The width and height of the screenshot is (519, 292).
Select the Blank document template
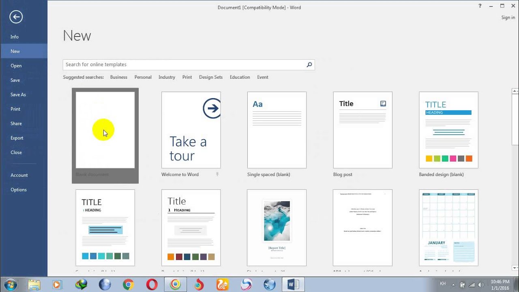(x=105, y=135)
